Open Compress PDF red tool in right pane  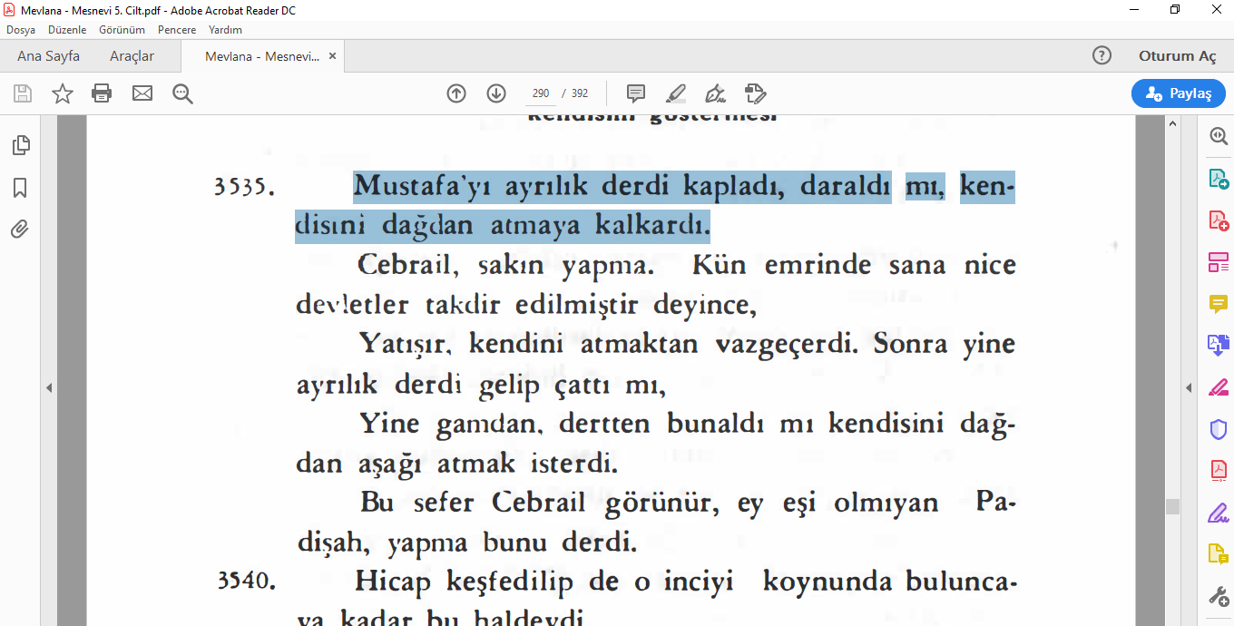[1219, 471]
